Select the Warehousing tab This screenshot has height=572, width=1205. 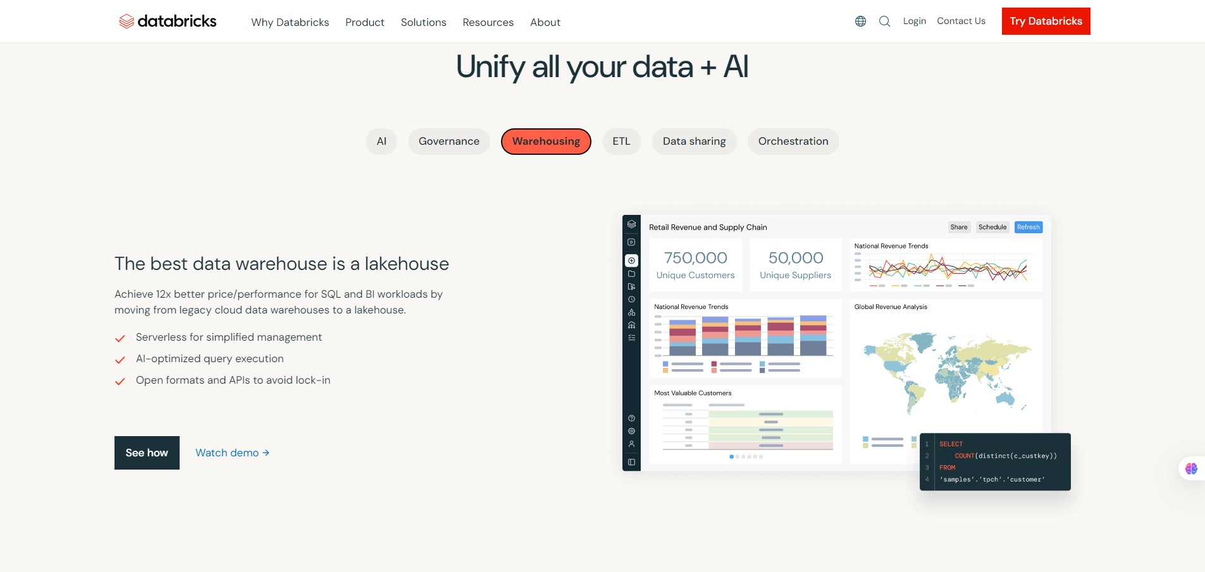[546, 141]
